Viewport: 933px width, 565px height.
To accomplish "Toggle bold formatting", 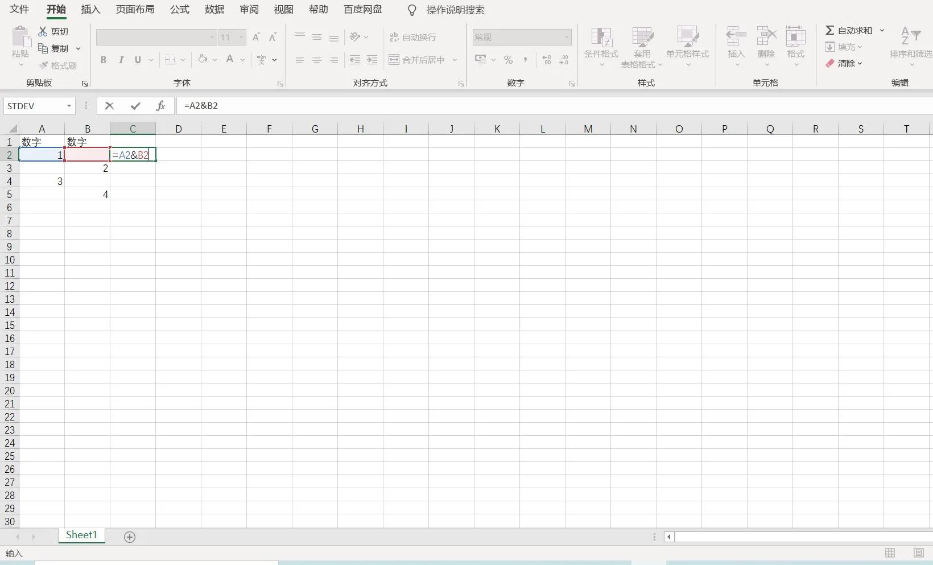I will click(104, 60).
